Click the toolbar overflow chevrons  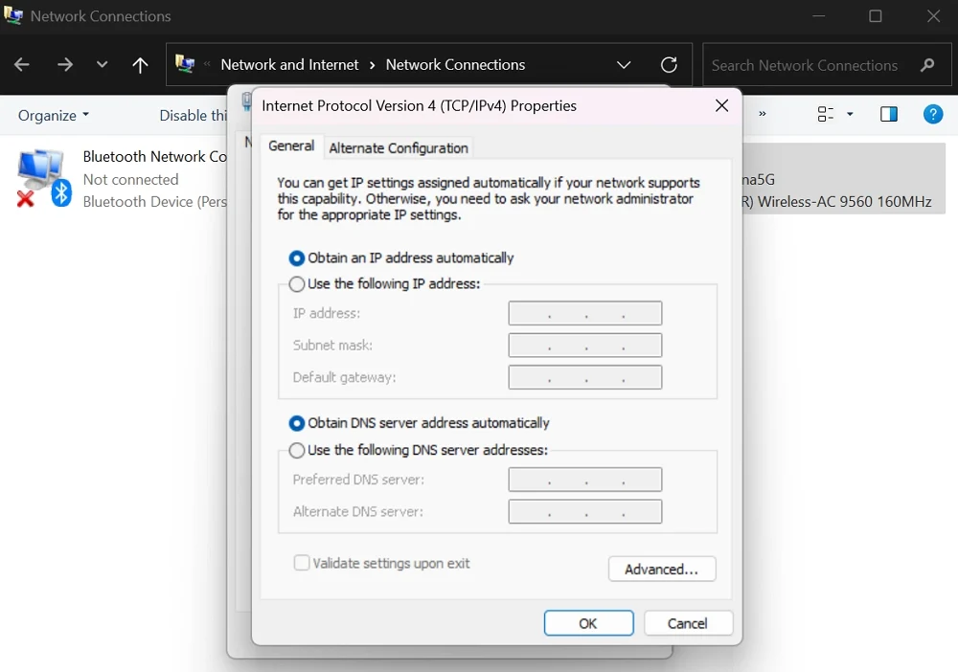coord(763,114)
